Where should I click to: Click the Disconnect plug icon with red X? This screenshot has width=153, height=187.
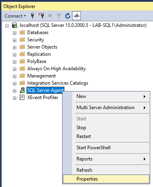pyautogui.click(x=41, y=16)
